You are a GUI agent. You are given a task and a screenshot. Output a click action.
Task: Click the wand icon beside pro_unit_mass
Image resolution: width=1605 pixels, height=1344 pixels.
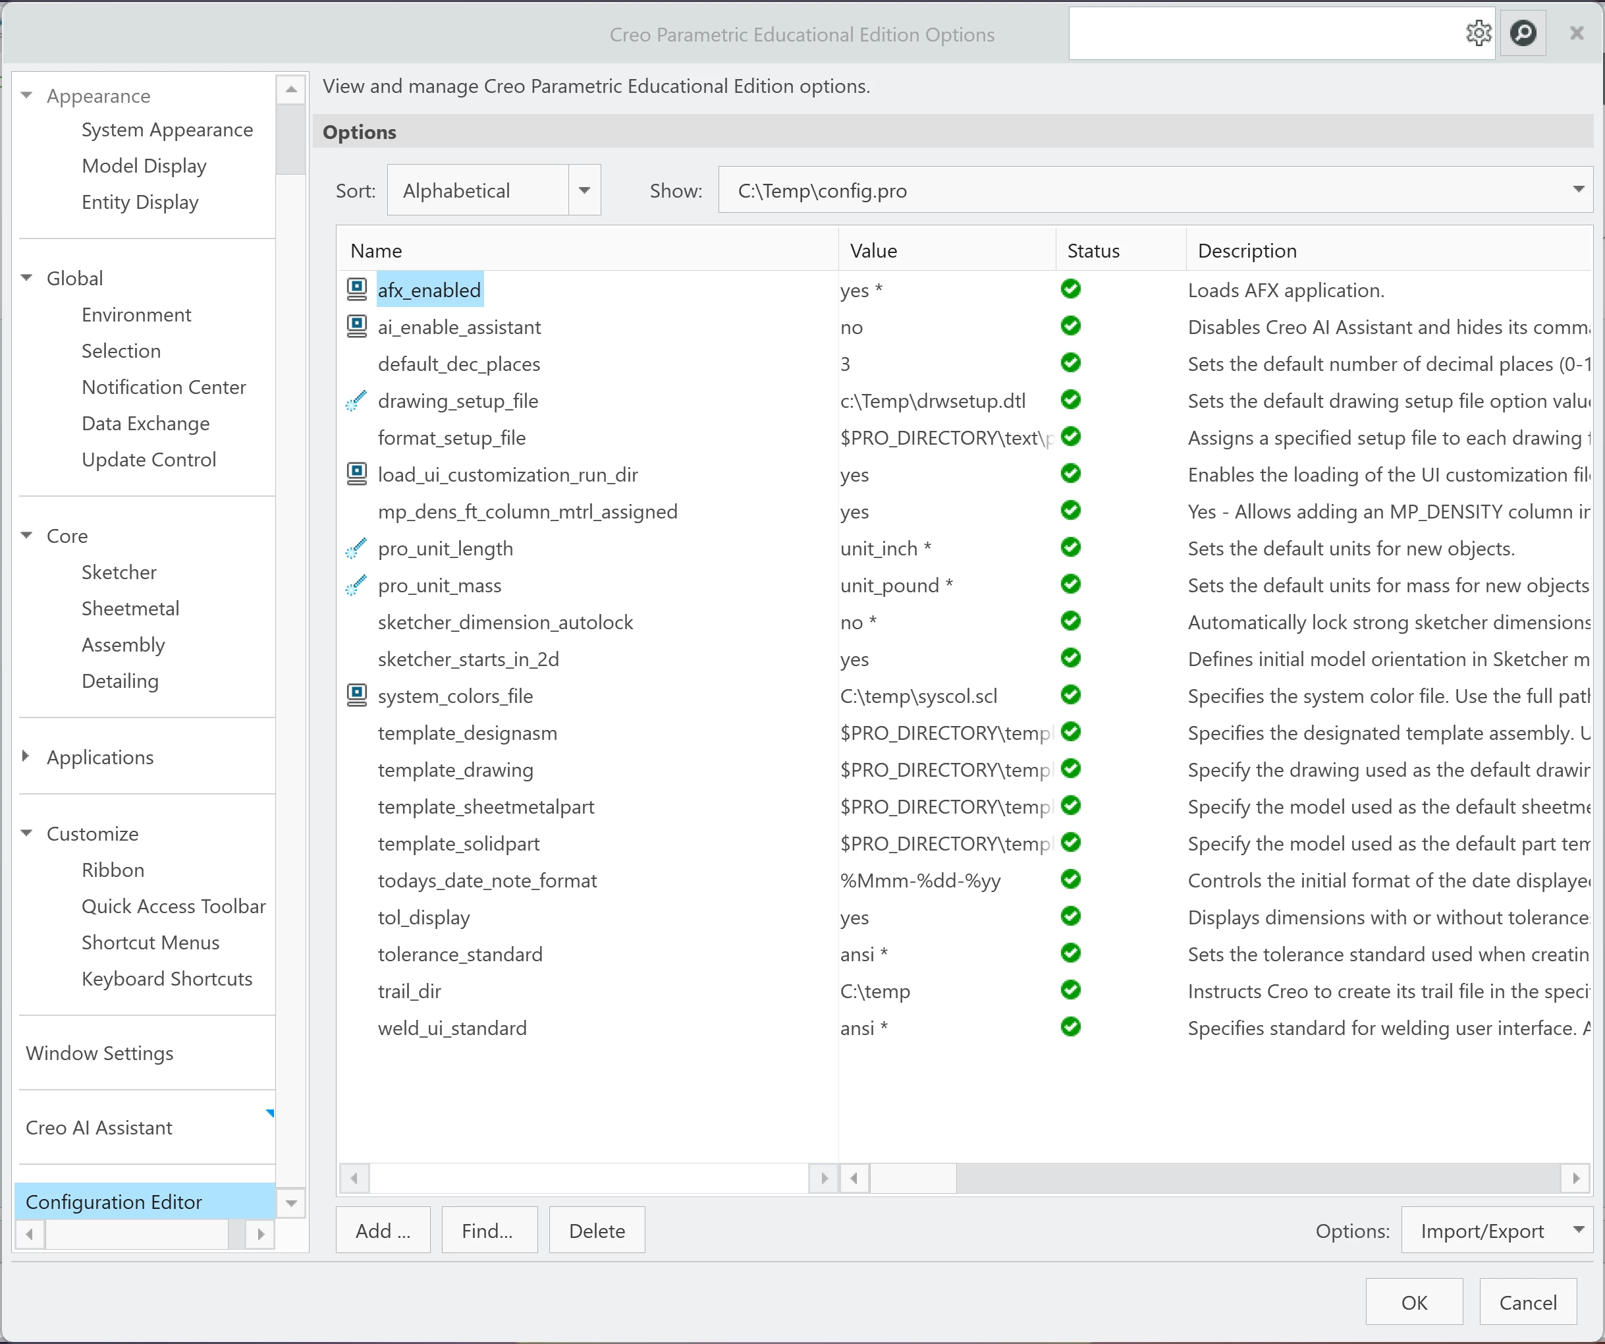(x=356, y=585)
